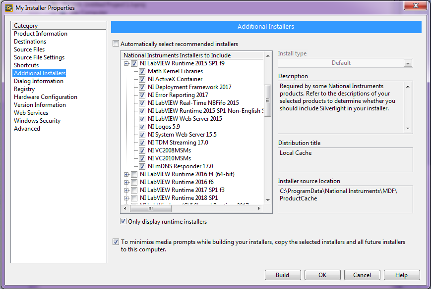Click the Help button

point(402,275)
